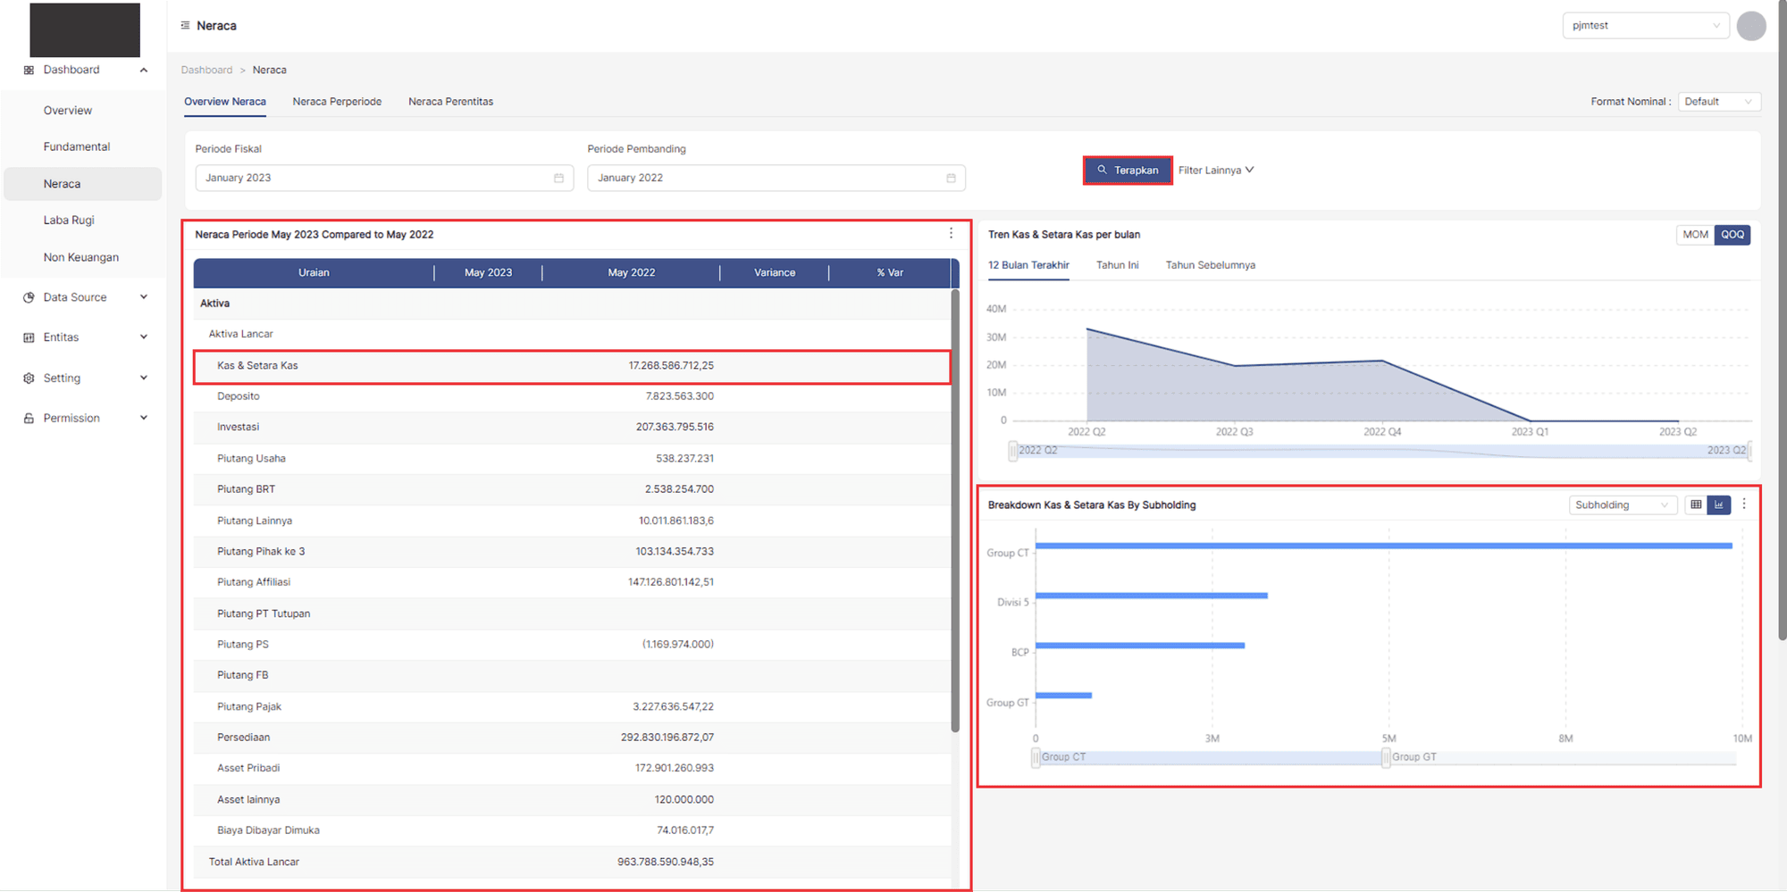Open the Subholding dropdown

[1621, 505]
